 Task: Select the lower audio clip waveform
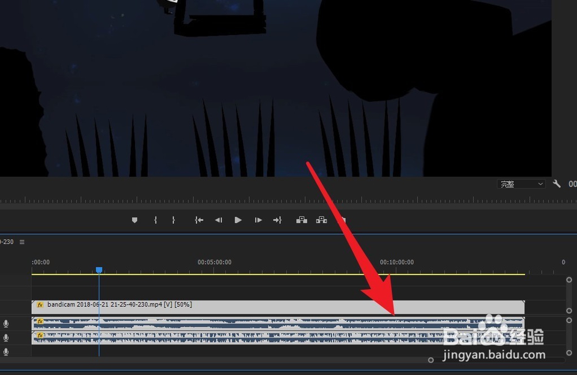[x=278, y=337]
